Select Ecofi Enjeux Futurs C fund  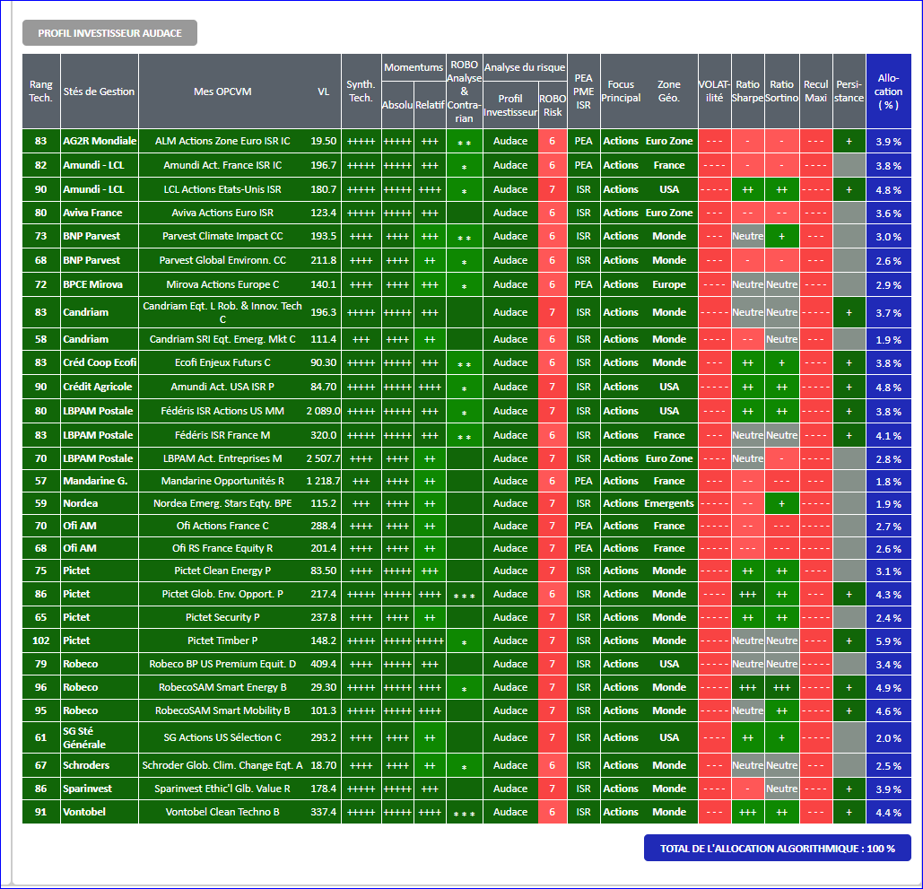[222, 362]
